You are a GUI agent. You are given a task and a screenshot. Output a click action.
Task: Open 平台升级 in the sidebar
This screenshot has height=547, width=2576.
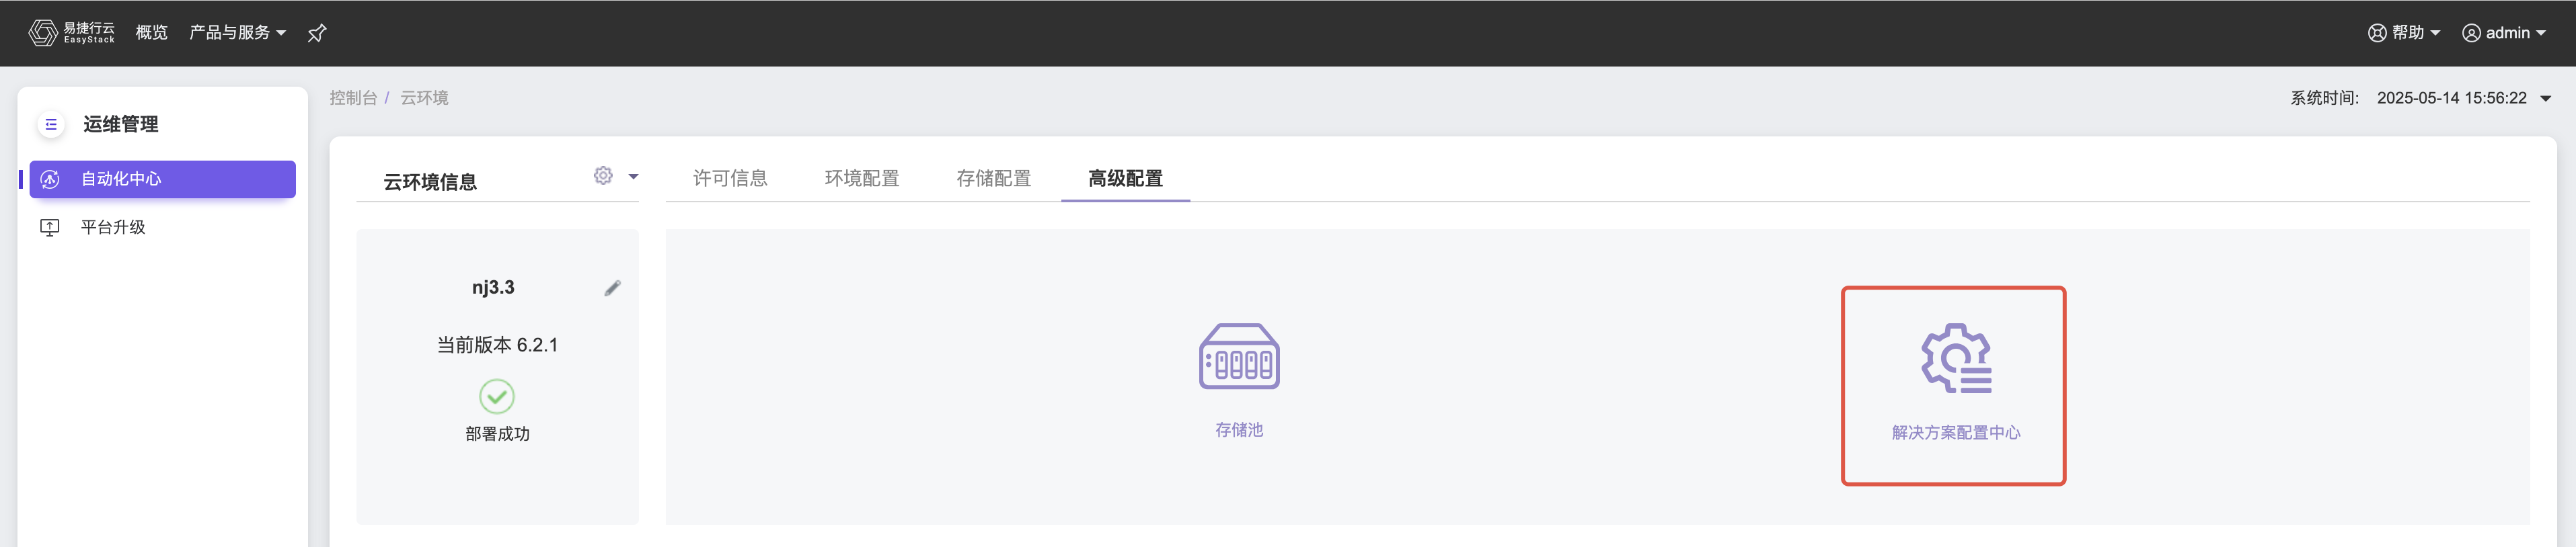coord(113,227)
